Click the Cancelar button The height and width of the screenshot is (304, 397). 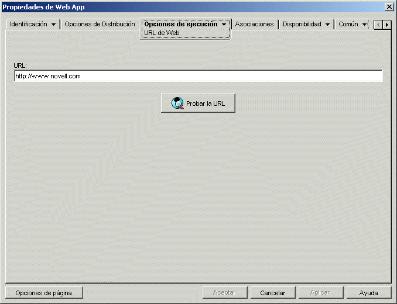pyautogui.click(x=273, y=293)
